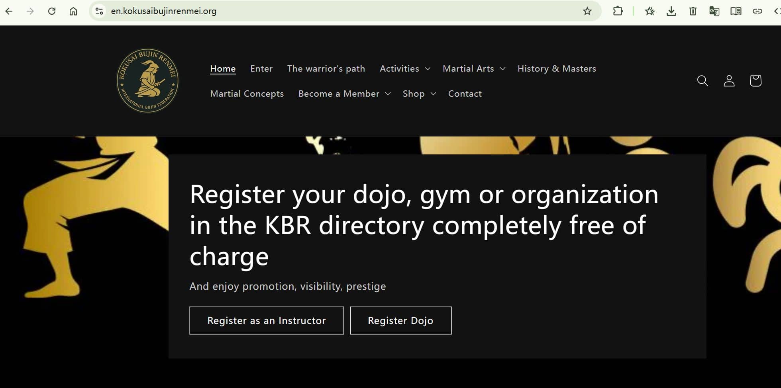Focus the address bar URL field

(319, 11)
